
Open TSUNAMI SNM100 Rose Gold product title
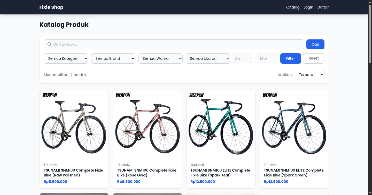(x=147, y=173)
